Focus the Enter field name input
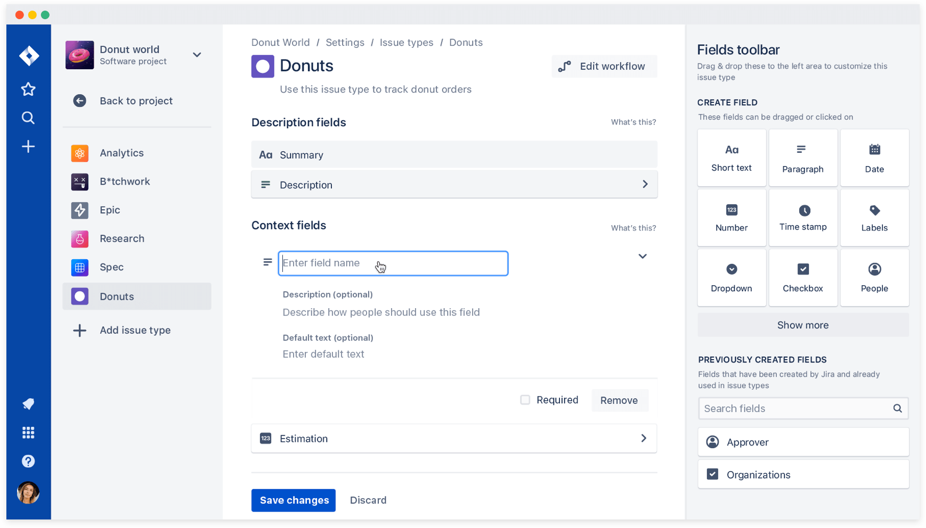Image resolution: width=926 pixels, height=528 pixels. 393,263
